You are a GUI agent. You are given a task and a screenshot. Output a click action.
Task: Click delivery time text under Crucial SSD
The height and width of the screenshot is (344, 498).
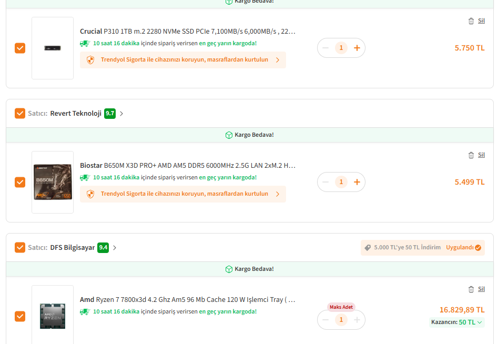pos(175,43)
